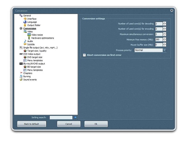The height and width of the screenshot is (142, 188).
Task: Decrease minimum free memory value
Action: [x=165, y=41]
